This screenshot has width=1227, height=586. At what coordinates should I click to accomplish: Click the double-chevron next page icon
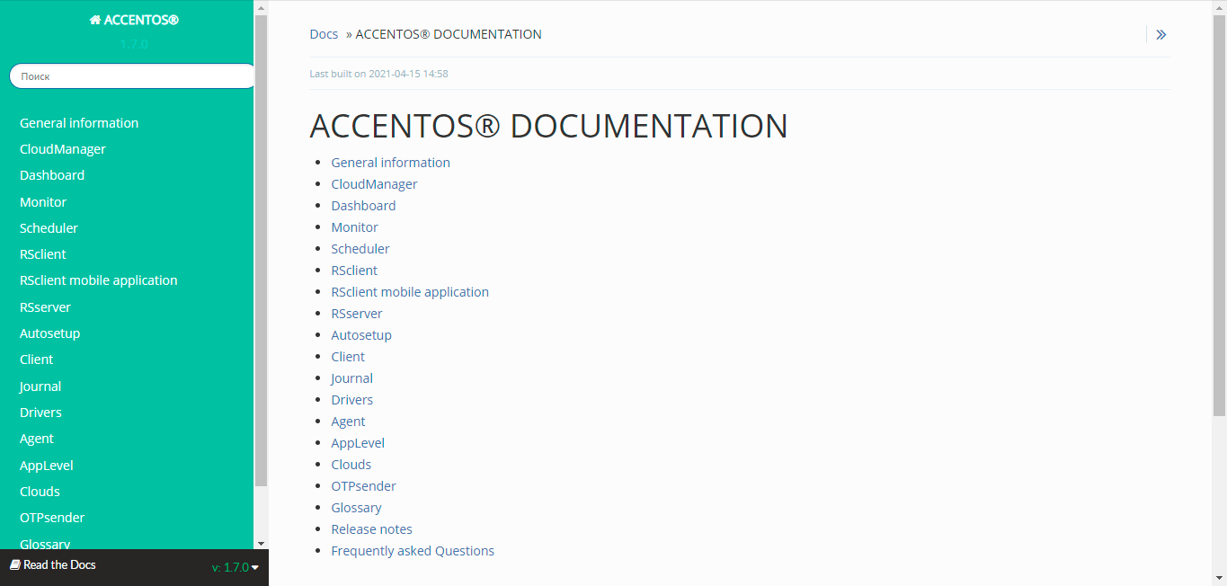(x=1160, y=35)
